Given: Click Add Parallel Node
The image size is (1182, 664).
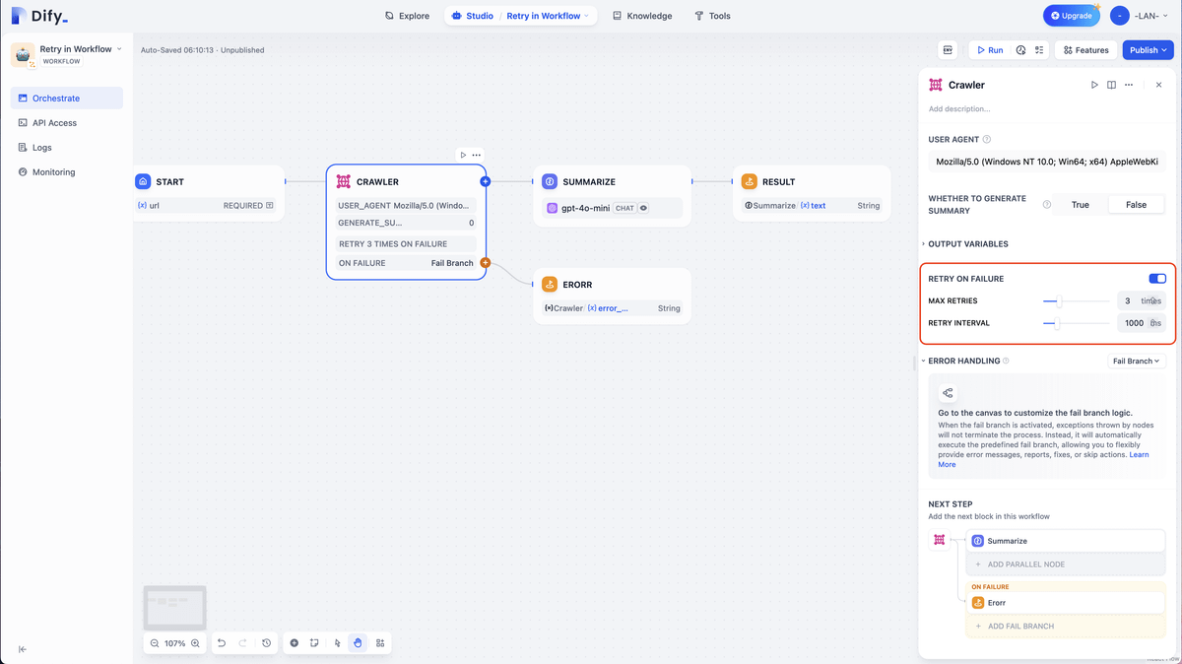Looking at the screenshot, I should point(1066,564).
